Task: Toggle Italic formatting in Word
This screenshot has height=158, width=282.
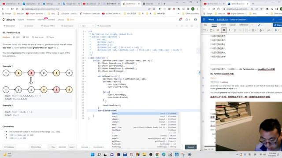Action: pos(229,30)
